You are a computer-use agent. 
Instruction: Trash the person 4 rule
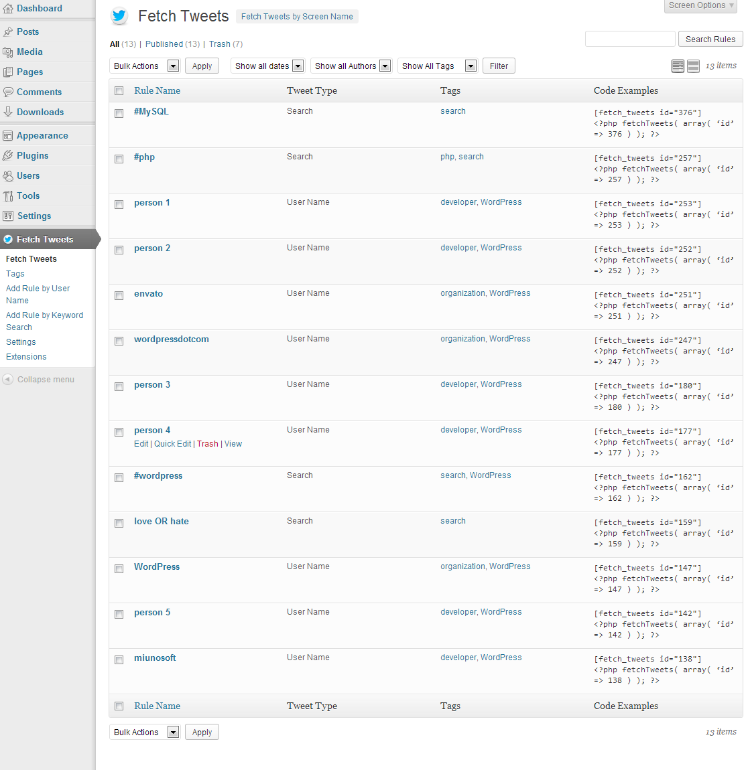point(207,444)
